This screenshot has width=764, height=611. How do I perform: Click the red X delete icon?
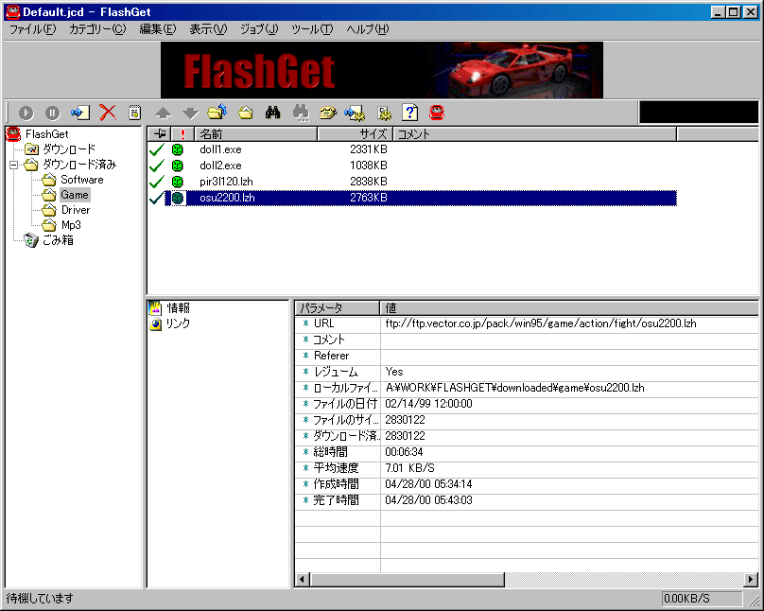point(108,113)
